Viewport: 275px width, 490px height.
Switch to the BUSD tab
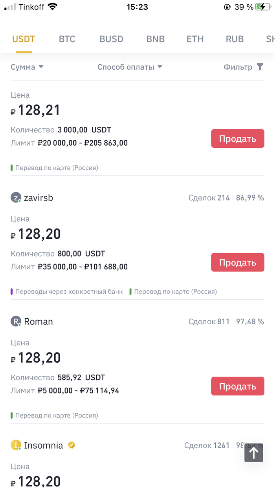pyautogui.click(x=111, y=39)
